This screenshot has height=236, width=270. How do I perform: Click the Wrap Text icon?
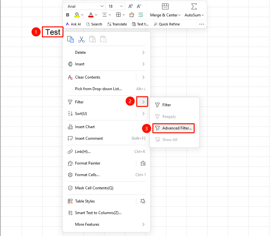pos(141,15)
